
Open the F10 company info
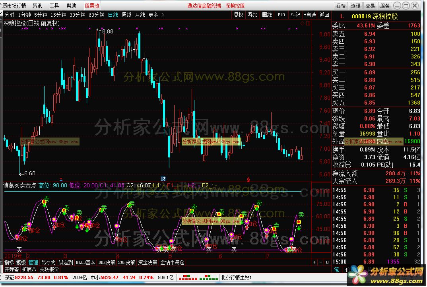(x=281, y=15)
